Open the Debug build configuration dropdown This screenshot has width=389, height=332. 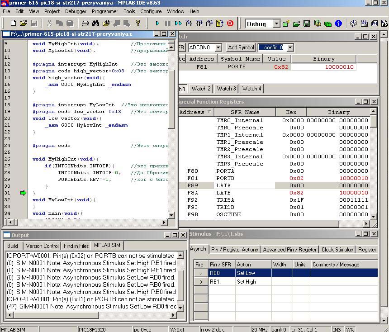pos(276,24)
